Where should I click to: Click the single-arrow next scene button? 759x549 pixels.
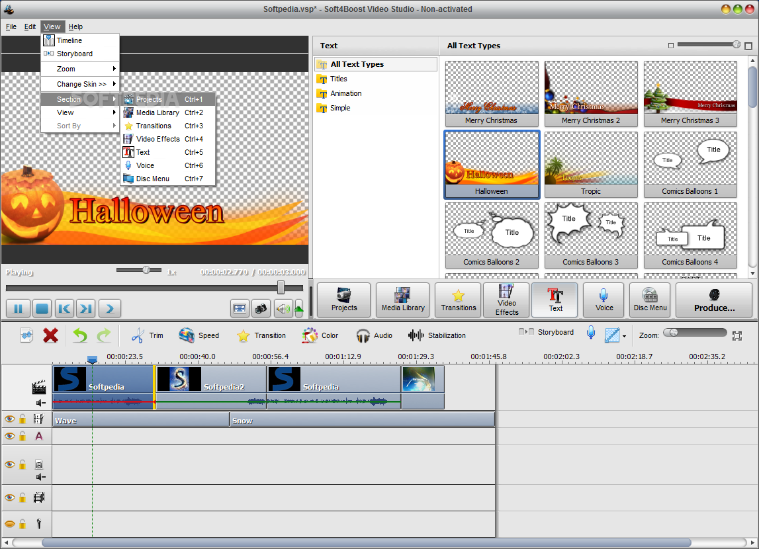(x=110, y=308)
